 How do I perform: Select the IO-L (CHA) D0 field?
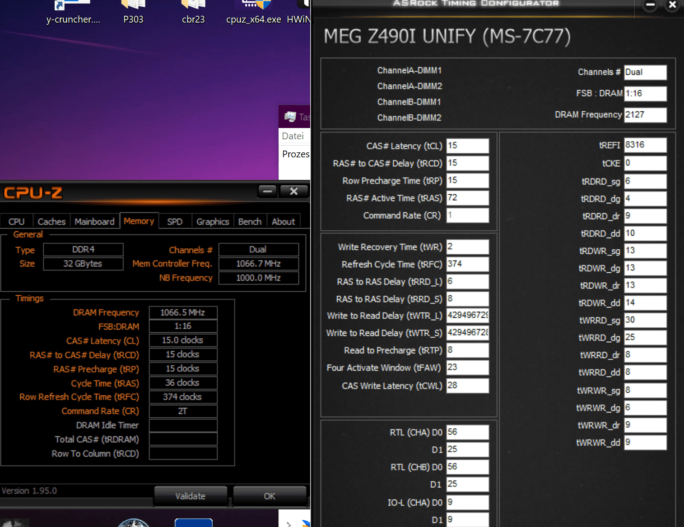pyautogui.click(x=468, y=502)
